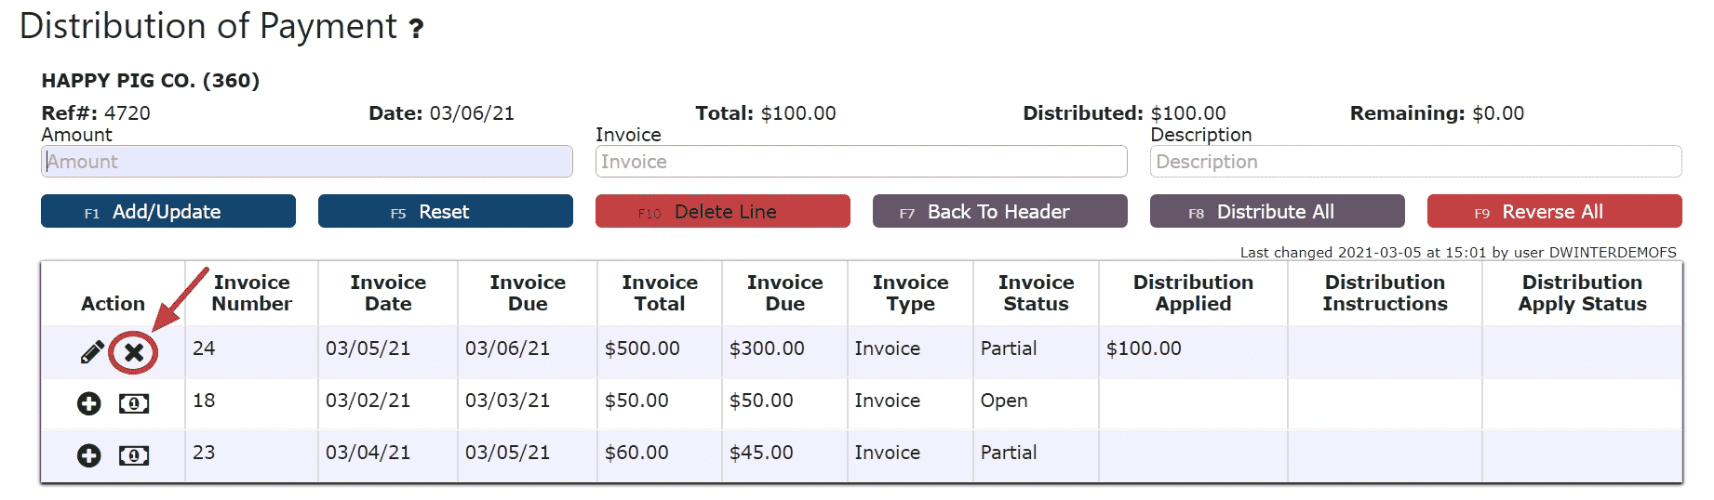Click the Invoice Number column header

tap(251, 293)
